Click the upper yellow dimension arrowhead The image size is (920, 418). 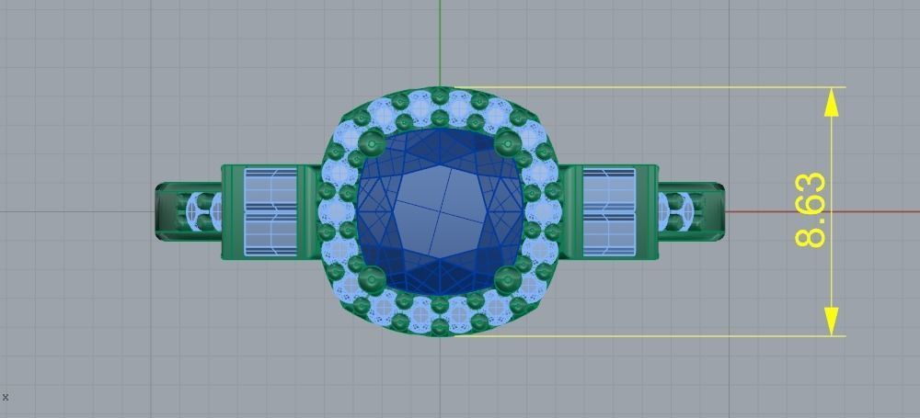(832, 102)
